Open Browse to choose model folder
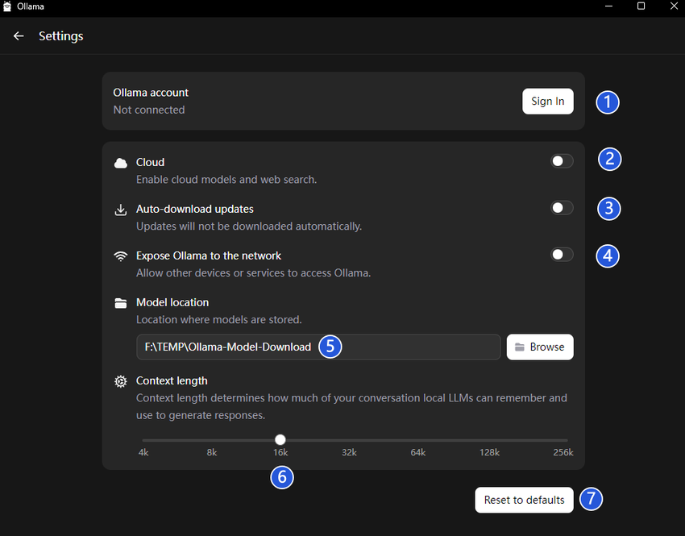This screenshot has height=536, width=685. pyautogui.click(x=540, y=347)
